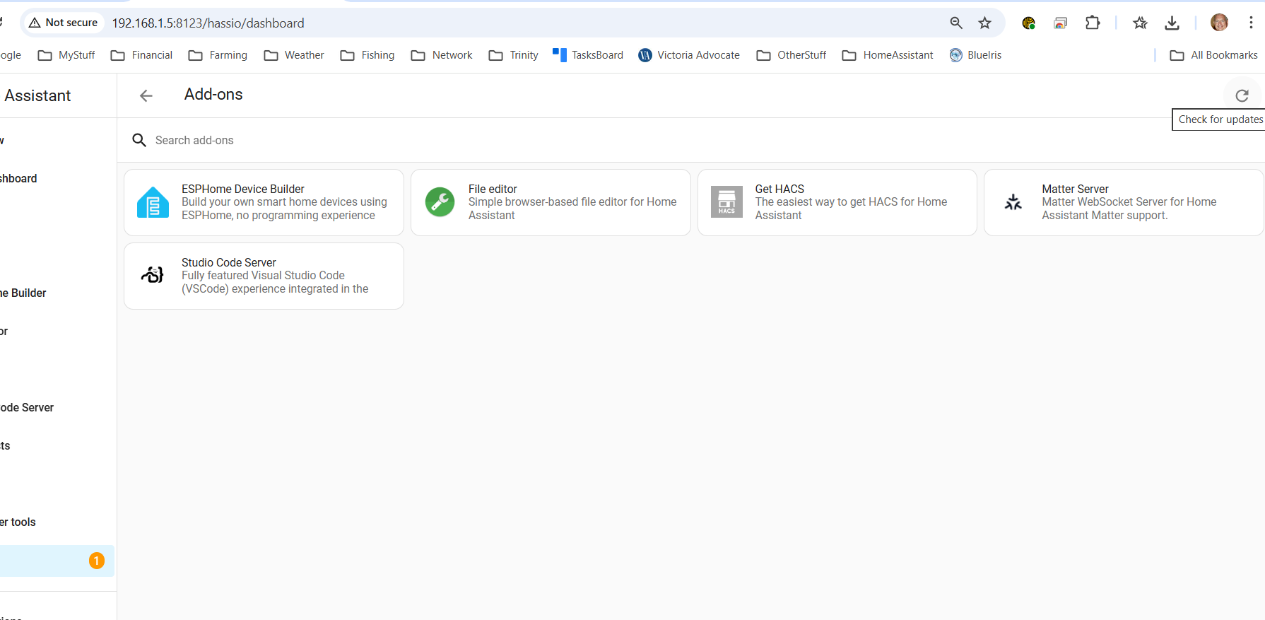The image size is (1265, 620).
Task: Open the OtherStuff bookmarks folder
Action: click(x=792, y=55)
